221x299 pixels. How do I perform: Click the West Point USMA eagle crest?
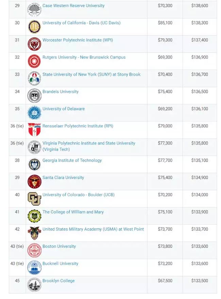tap(34, 233)
